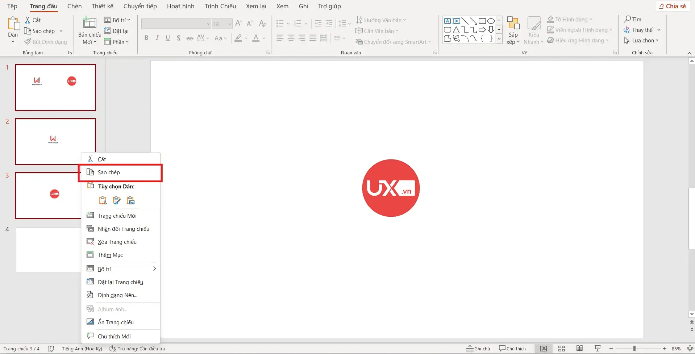Click the zoom slider handle

[x=634, y=349]
